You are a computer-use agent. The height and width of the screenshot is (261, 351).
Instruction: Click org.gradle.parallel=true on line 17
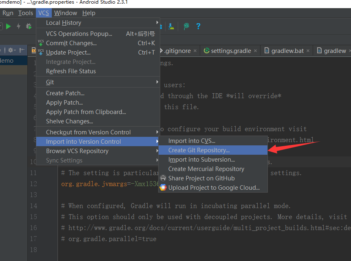(113, 239)
